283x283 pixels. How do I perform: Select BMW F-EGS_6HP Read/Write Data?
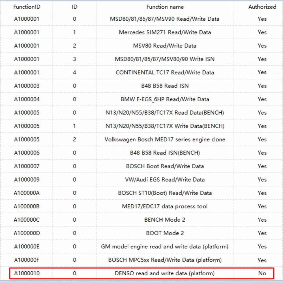coord(165,99)
